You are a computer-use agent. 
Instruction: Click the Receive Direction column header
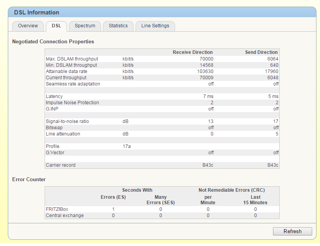click(x=193, y=52)
